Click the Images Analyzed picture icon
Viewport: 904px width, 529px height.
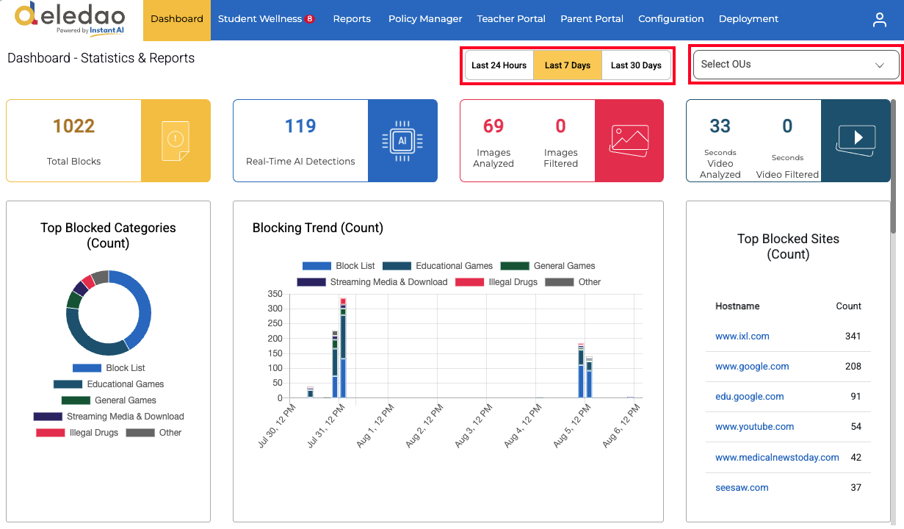pyautogui.click(x=629, y=141)
